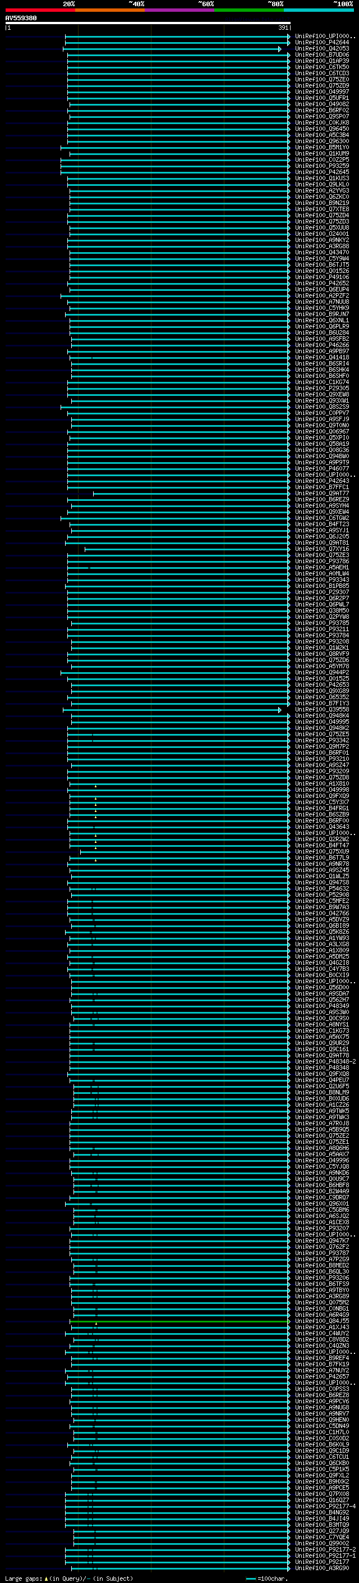Click UniRef100_P92177-4
This screenshot has width=359, height=1583.
click(x=325, y=1506)
